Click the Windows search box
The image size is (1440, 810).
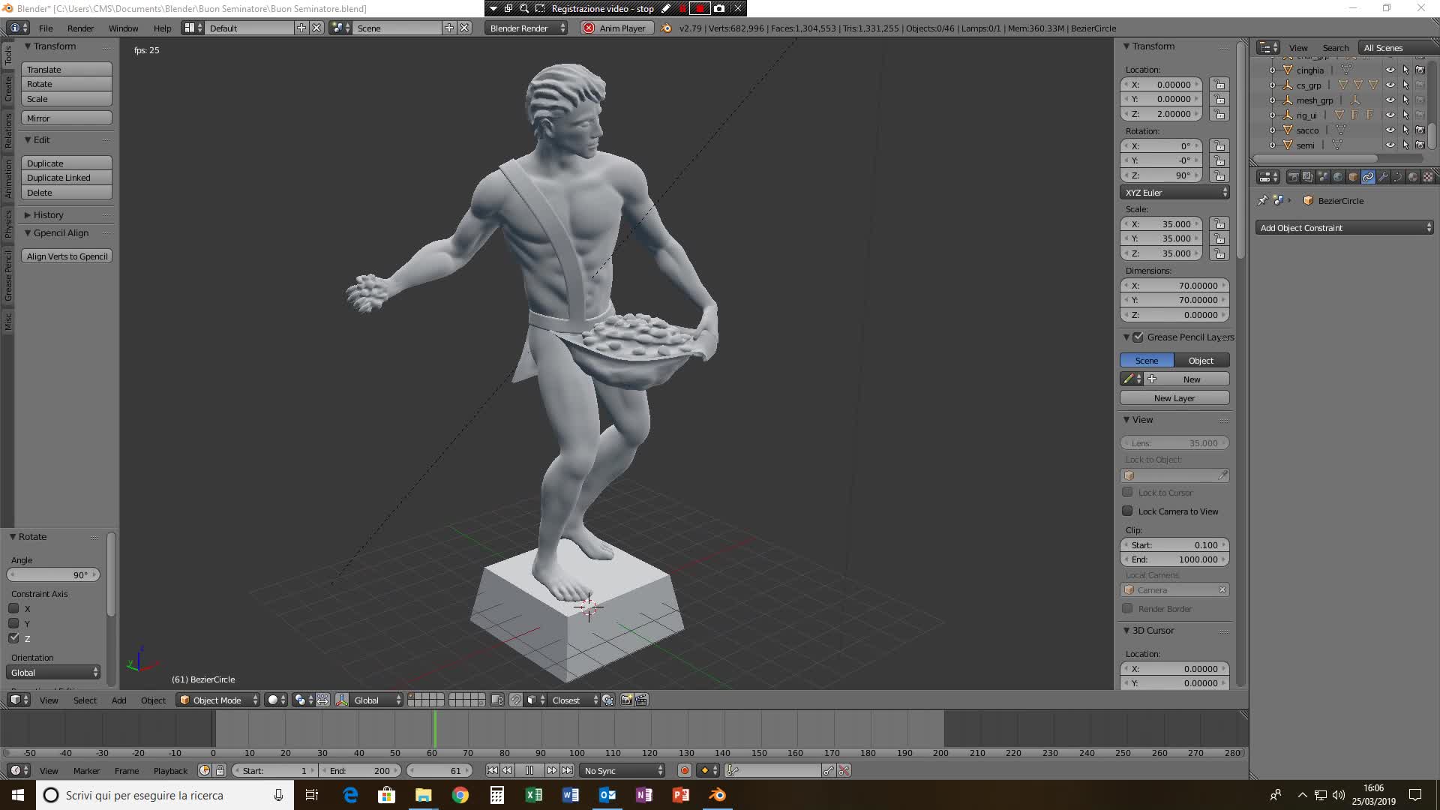point(165,795)
